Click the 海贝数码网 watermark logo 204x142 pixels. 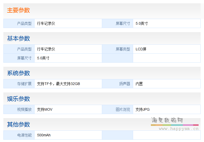click(167, 120)
